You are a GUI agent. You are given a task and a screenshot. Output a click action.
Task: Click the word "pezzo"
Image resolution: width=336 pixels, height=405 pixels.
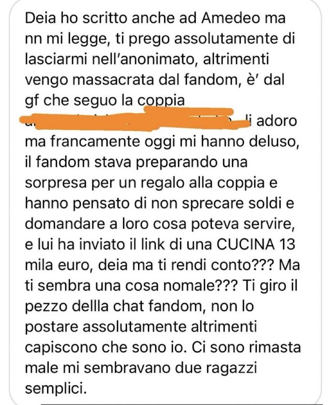coord(46,306)
